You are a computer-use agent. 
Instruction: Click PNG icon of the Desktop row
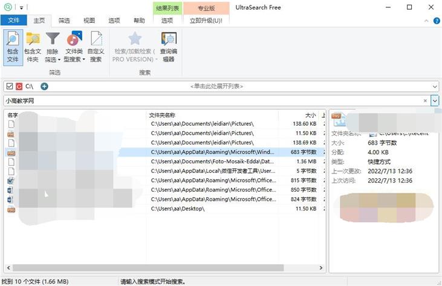point(11,210)
